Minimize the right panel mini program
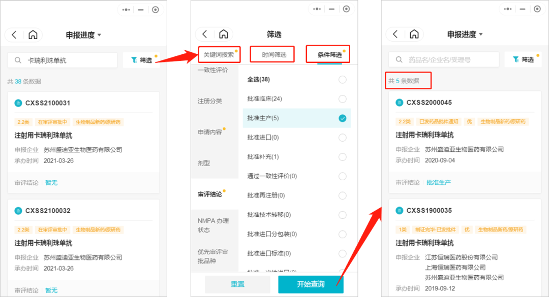549x297 pixels. tap(523, 9)
